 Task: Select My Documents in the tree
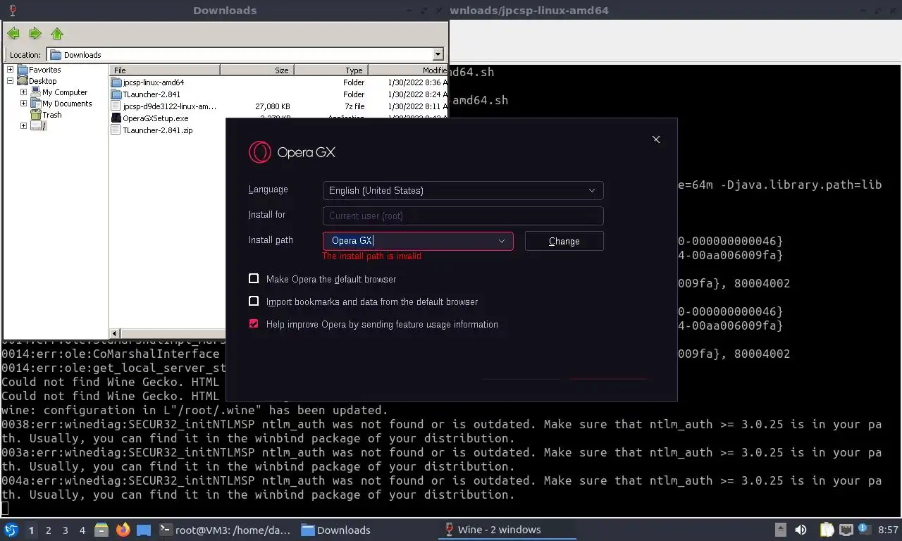click(x=67, y=104)
